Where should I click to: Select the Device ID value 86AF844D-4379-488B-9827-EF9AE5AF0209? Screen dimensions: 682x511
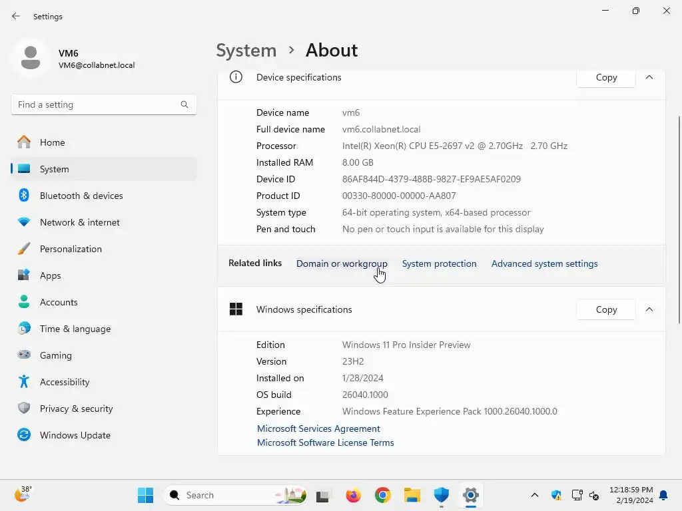[431, 179]
